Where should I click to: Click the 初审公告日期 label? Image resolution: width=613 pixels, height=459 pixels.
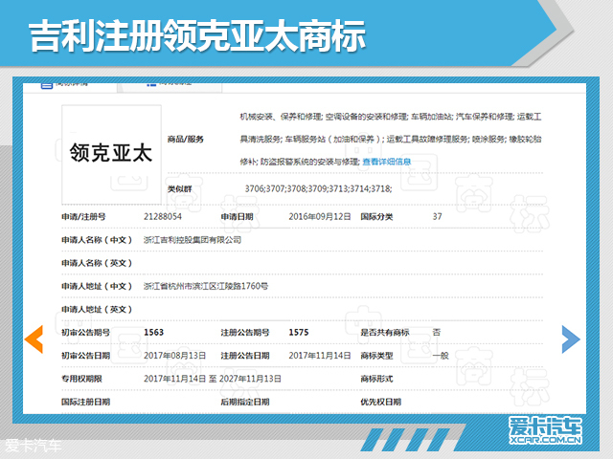(85, 356)
